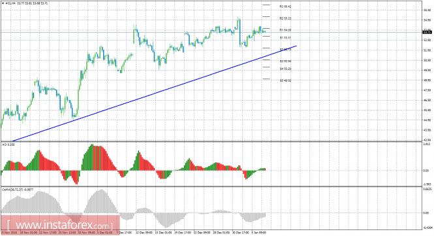Click the divider between AO and OsMA panels
This screenshot has height=236, width=434.
point(211,186)
